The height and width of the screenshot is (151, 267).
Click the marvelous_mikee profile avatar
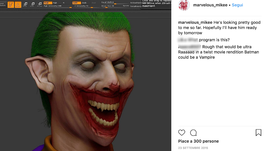pos(184,5)
